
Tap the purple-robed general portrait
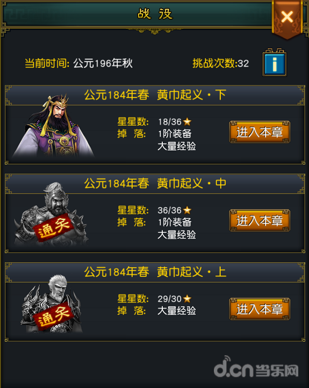tap(53, 126)
